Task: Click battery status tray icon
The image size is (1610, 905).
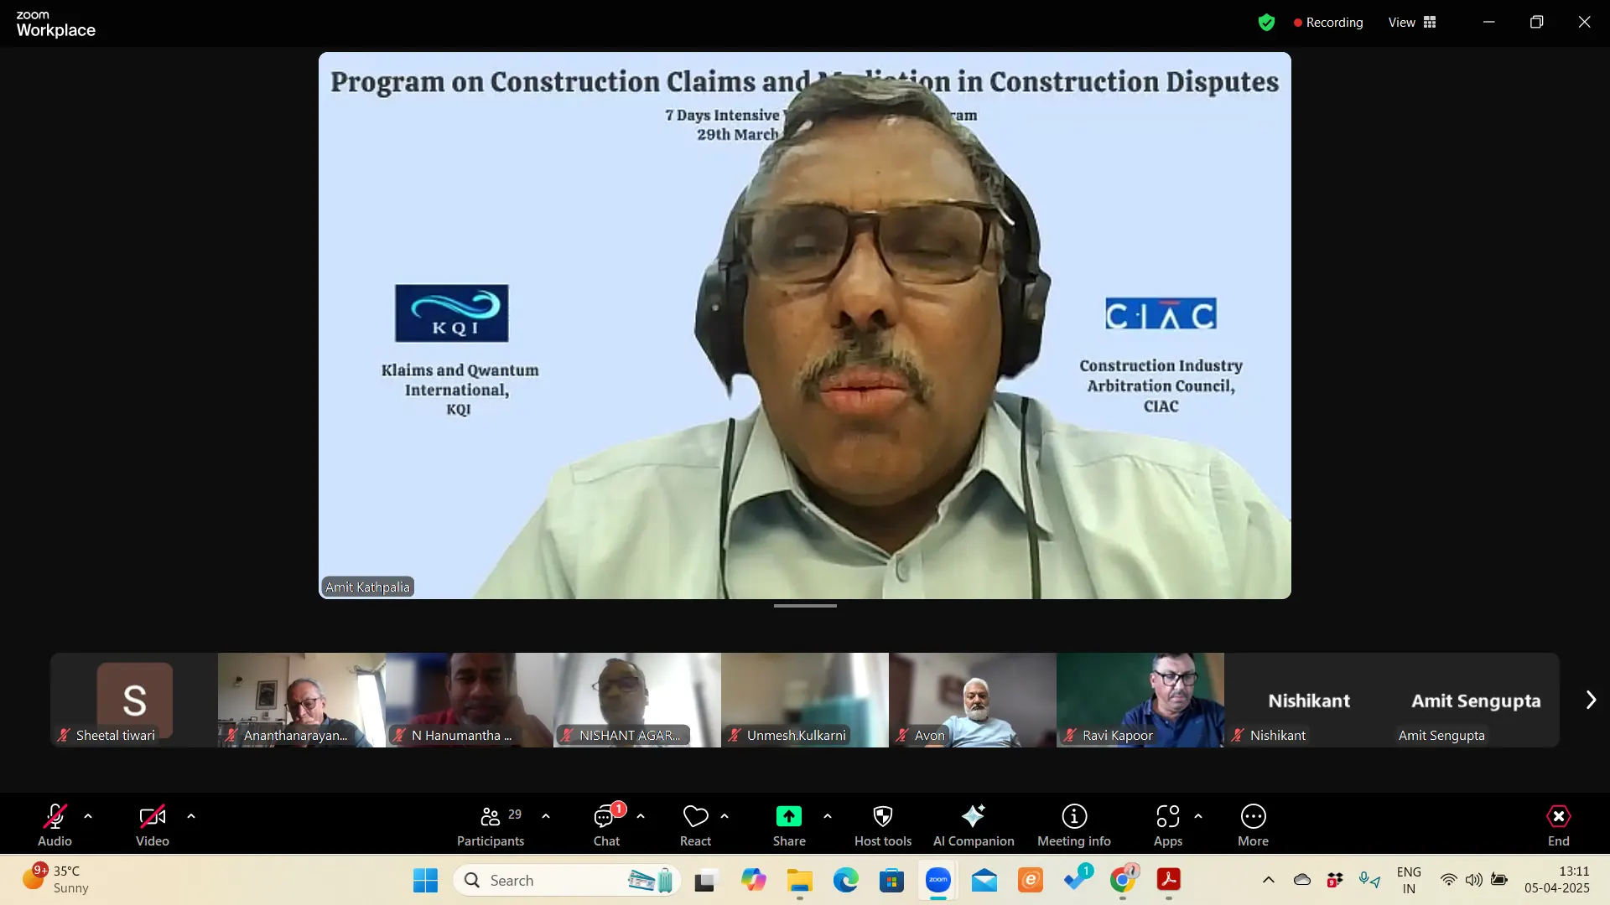Action: pyautogui.click(x=1499, y=880)
